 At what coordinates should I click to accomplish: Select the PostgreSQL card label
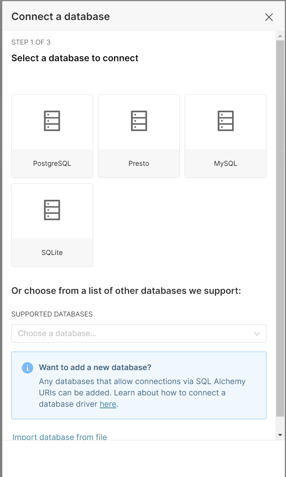[x=52, y=164]
